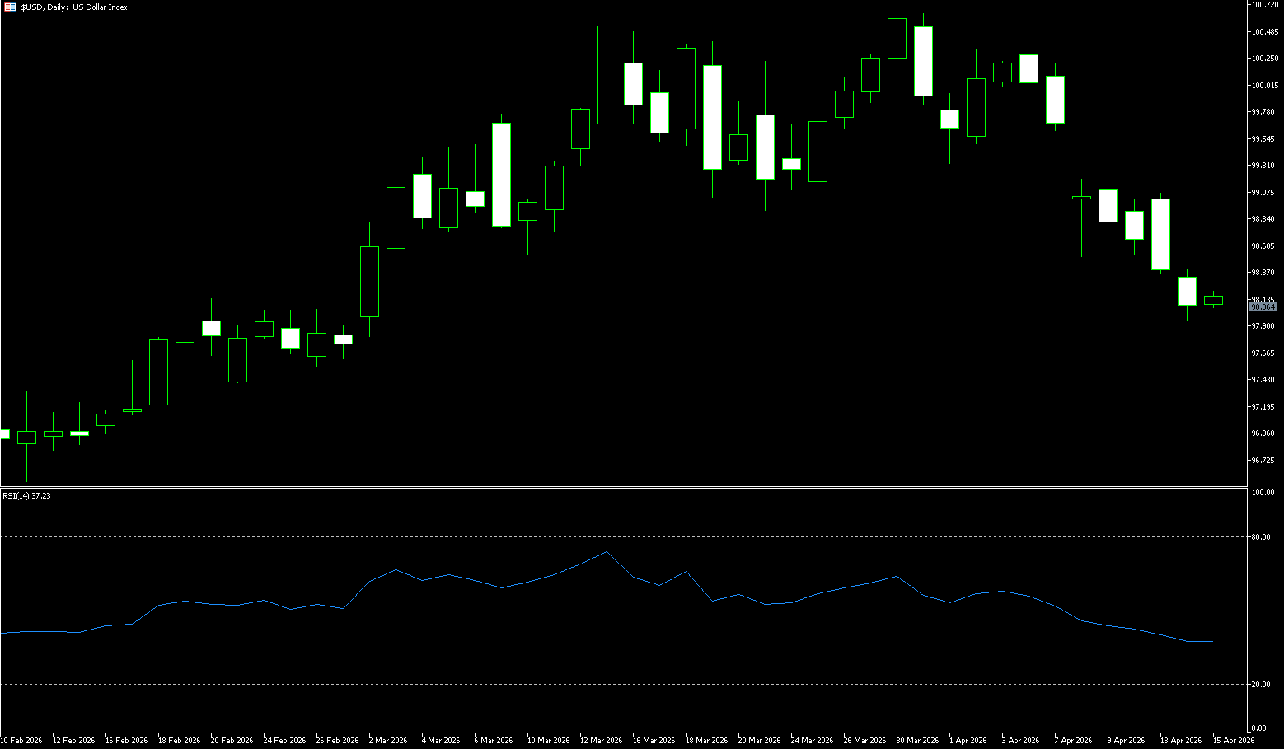Click the $USD, Daily chart title
Image resolution: width=1284 pixels, height=749 pixels.
(x=74, y=7)
